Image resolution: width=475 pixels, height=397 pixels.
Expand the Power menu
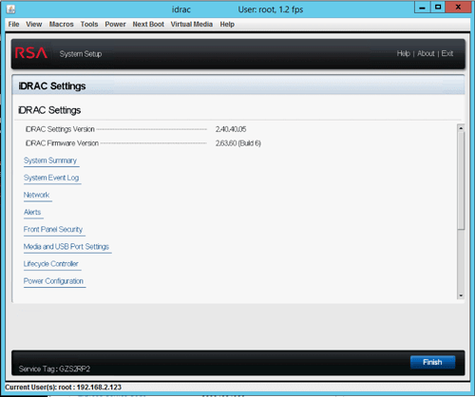coord(115,25)
